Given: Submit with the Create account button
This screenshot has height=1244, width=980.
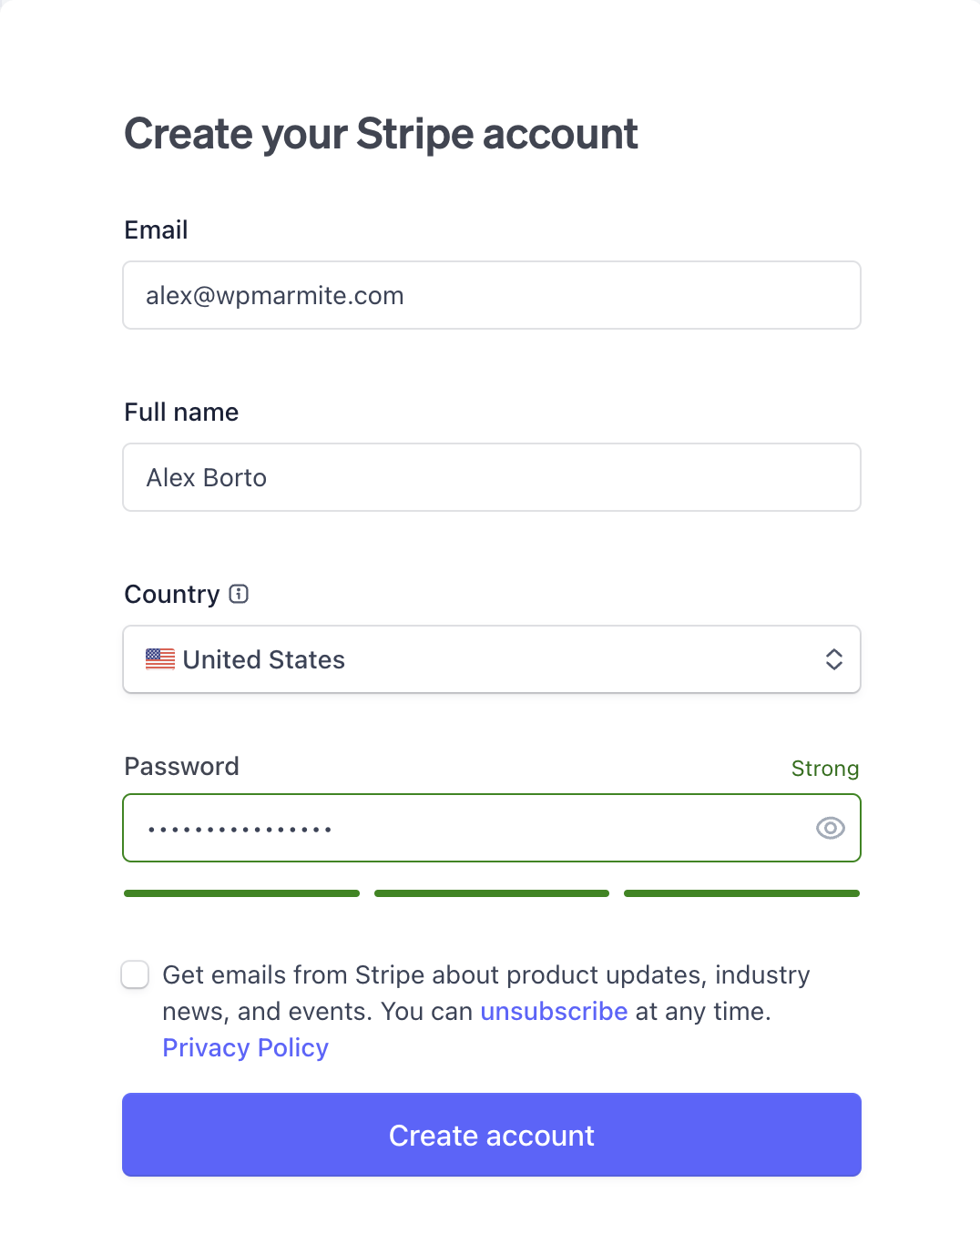Looking at the screenshot, I should (492, 1135).
